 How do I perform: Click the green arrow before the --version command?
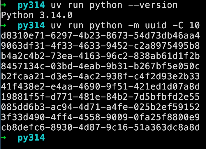coord(3,5)
